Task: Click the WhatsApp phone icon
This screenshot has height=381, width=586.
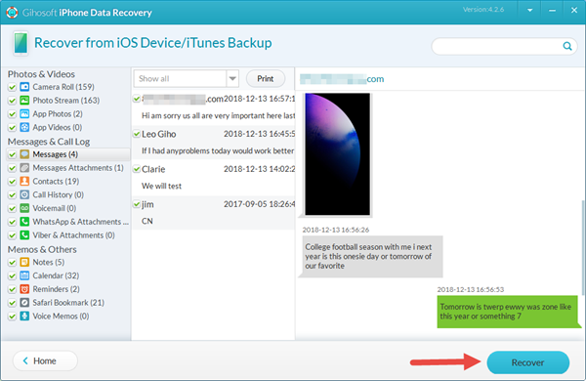Action: pyautogui.click(x=24, y=222)
